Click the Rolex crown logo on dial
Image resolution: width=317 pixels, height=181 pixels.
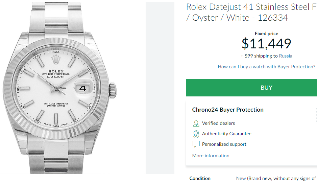point(56,60)
